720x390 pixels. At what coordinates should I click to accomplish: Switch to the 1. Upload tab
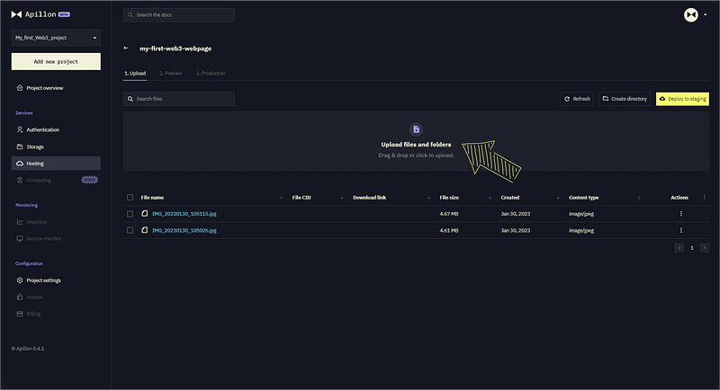pos(135,74)
